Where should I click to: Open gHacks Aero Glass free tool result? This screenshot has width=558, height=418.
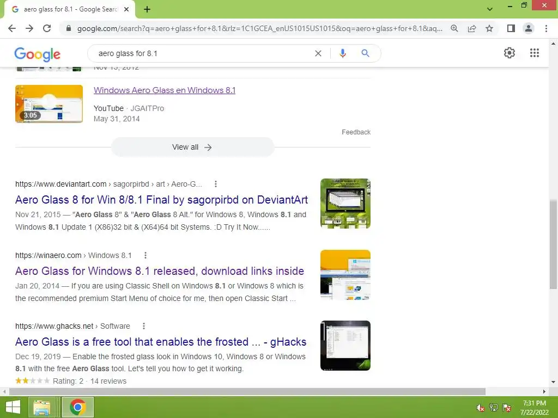(x=161, y=342)
